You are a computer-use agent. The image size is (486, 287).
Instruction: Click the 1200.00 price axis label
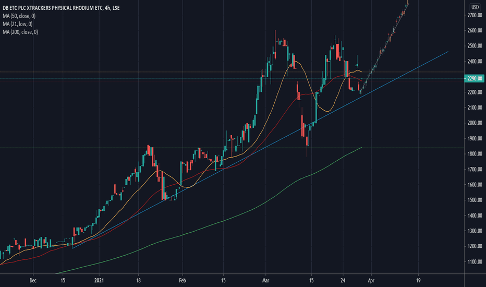click(475, 246)
